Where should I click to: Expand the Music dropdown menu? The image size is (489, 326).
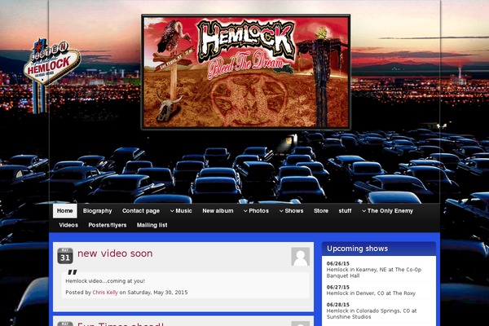pyautogui.click(x=181, y=211)
